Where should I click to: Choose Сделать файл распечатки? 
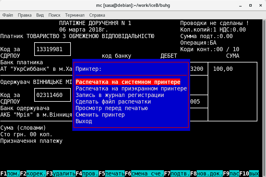click(113, 101)
